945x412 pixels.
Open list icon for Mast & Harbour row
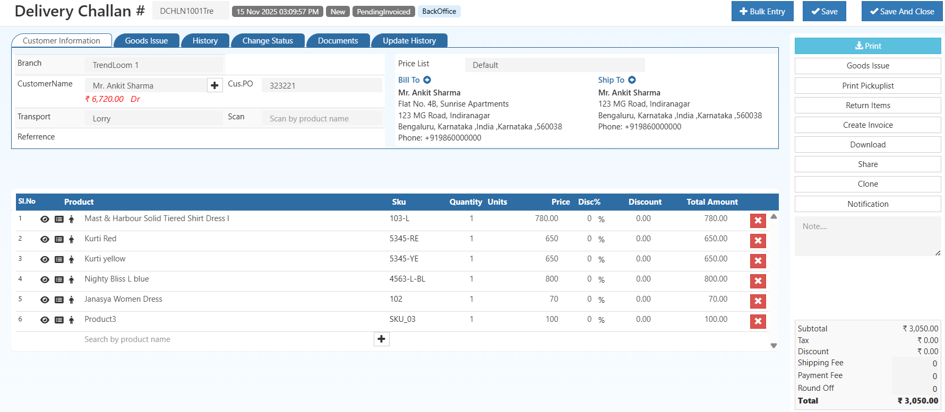click(59, 219)
